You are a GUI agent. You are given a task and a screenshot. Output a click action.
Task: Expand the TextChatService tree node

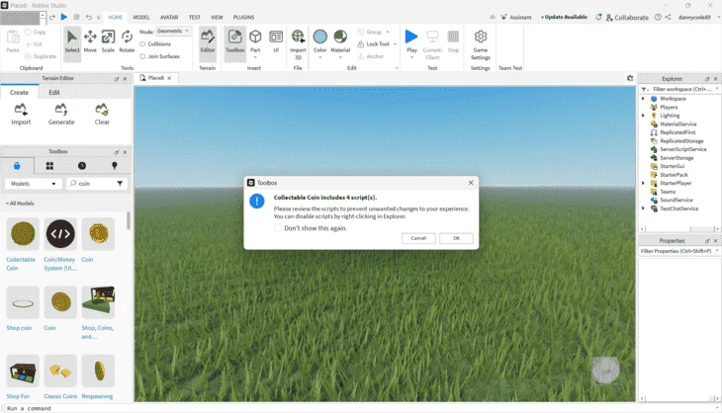tap(643, 208)
